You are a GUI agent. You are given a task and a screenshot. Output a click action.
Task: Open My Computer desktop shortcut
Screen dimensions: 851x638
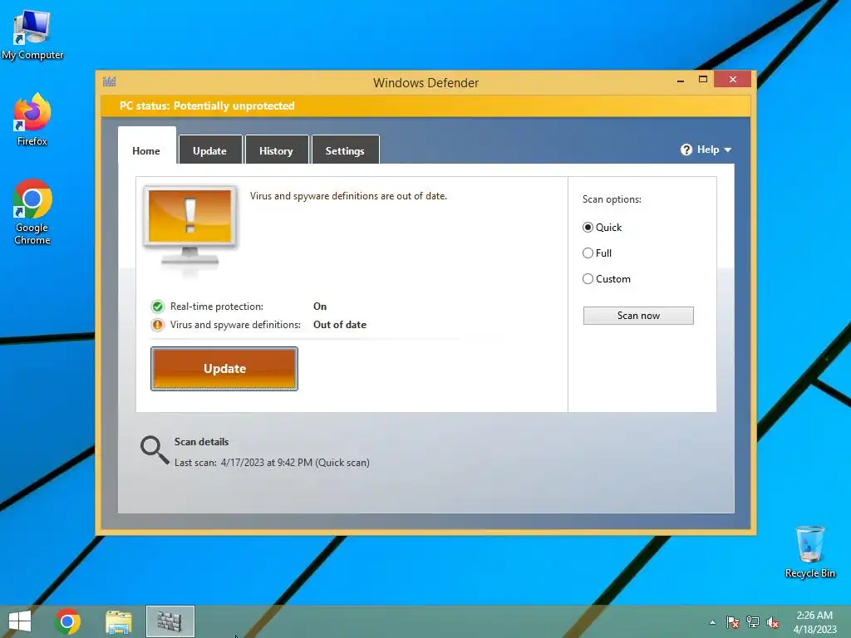click(x=32, y=34)
